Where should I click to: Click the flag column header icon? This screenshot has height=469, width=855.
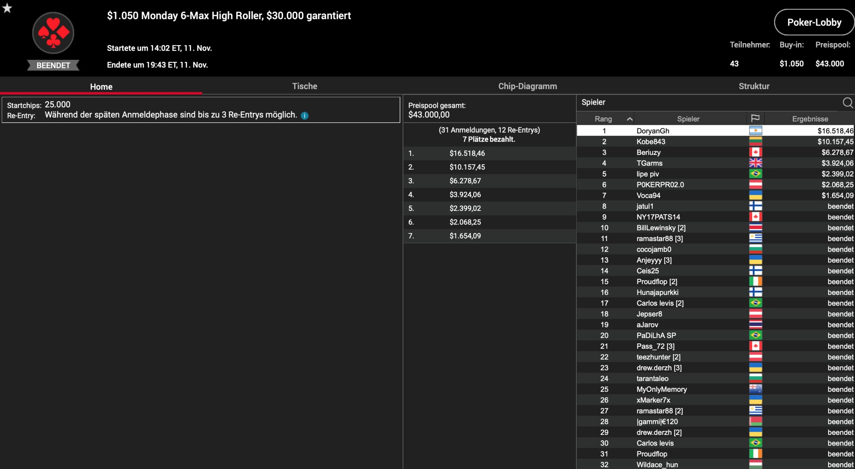755,118
